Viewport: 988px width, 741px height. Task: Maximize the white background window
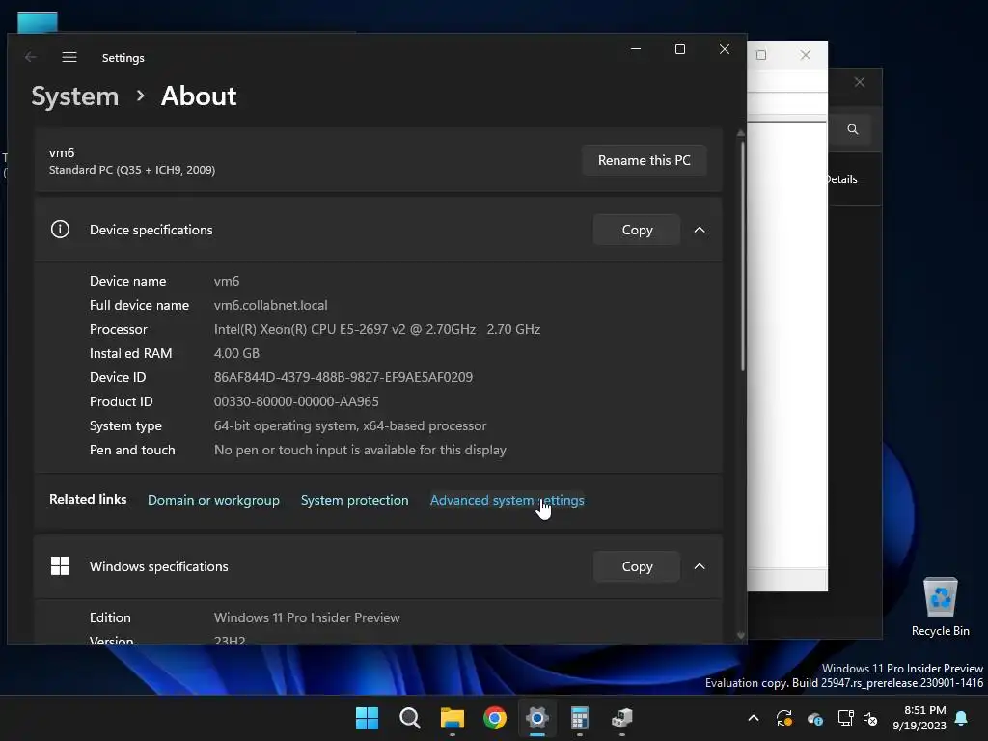(761, 55)
